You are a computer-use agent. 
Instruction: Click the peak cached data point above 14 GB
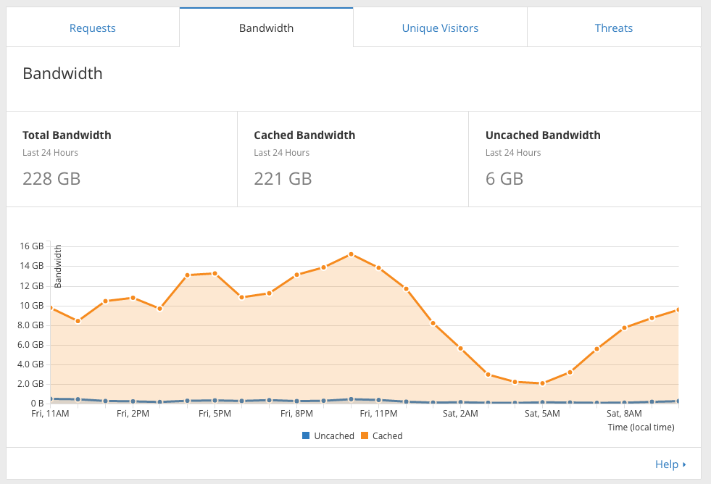351,254
